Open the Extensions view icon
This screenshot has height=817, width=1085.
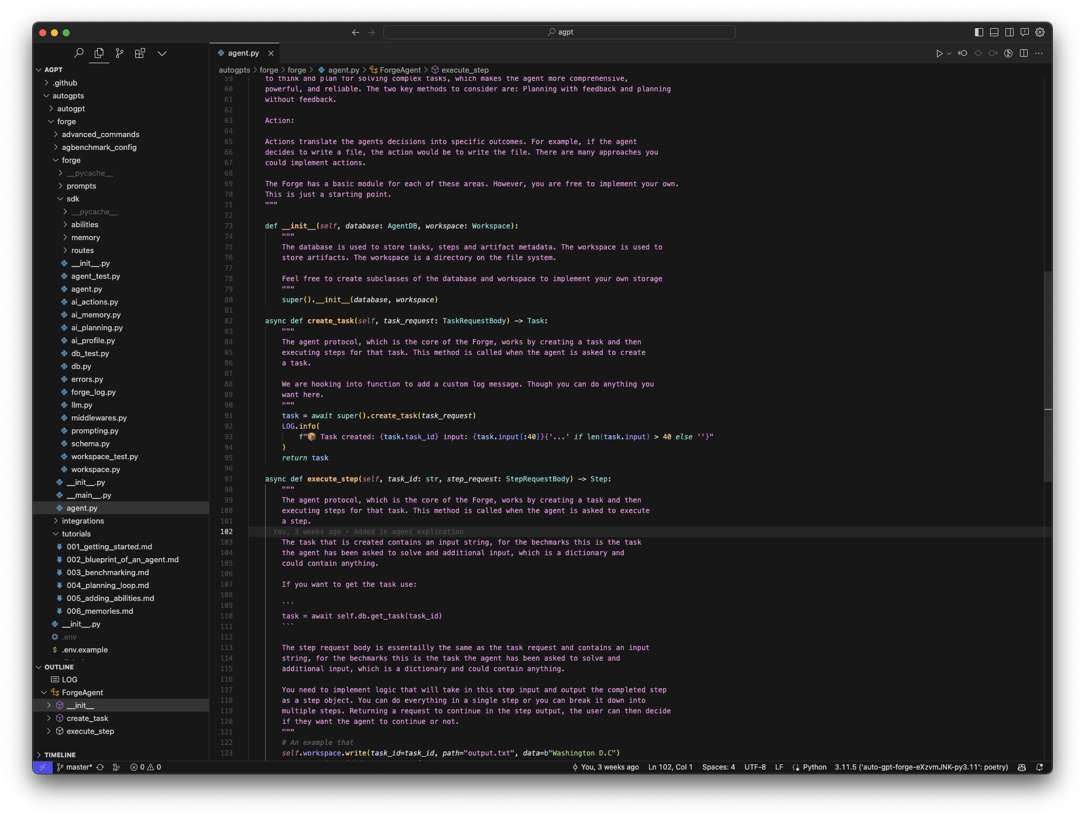[x=140, y=53]
